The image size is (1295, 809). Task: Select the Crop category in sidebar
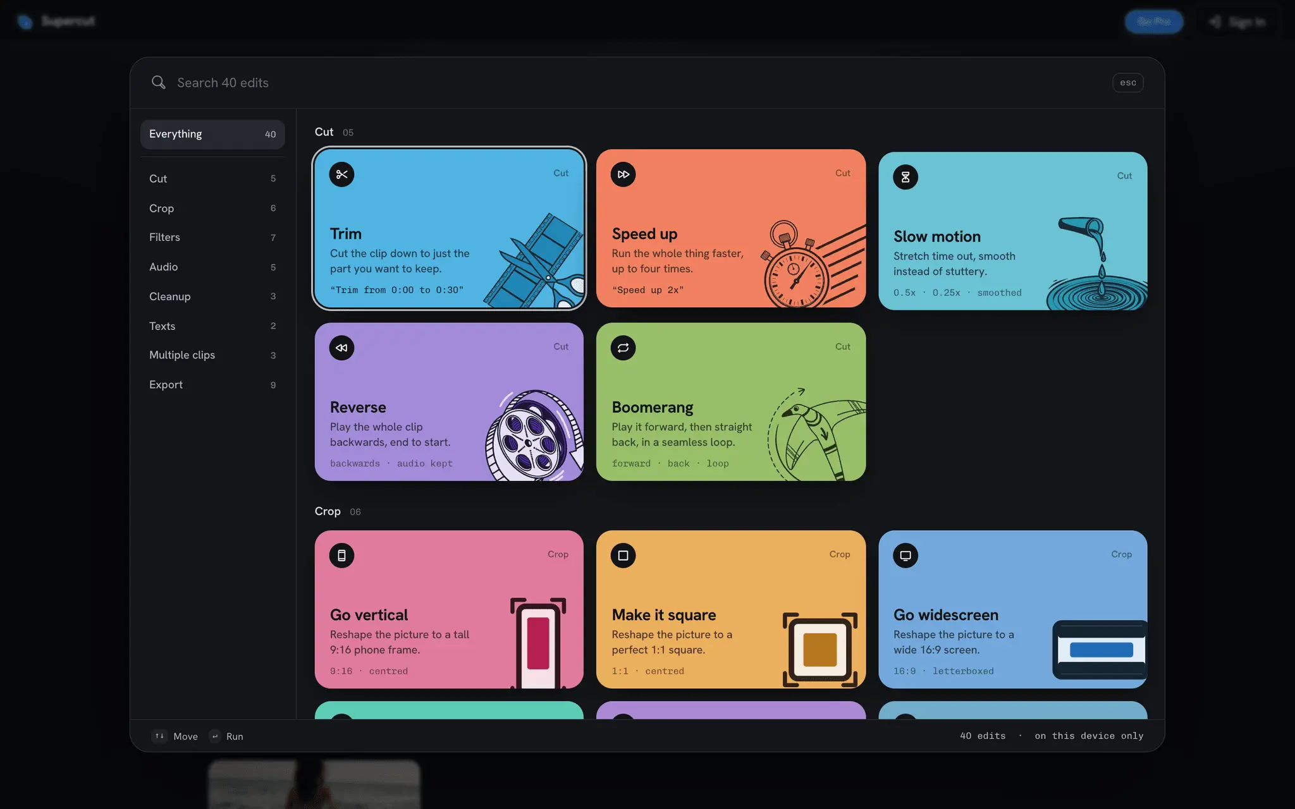[x=212, y=208]
